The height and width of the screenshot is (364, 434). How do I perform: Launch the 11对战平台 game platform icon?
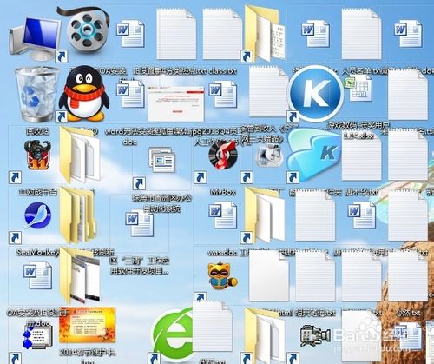[x=37, y=155]
